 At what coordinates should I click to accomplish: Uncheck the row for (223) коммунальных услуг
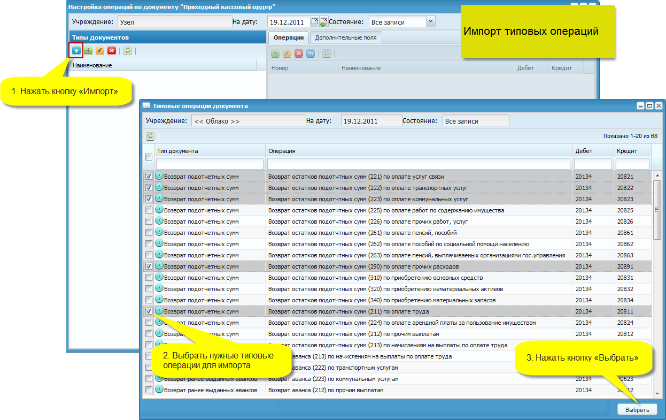(149, 199)
